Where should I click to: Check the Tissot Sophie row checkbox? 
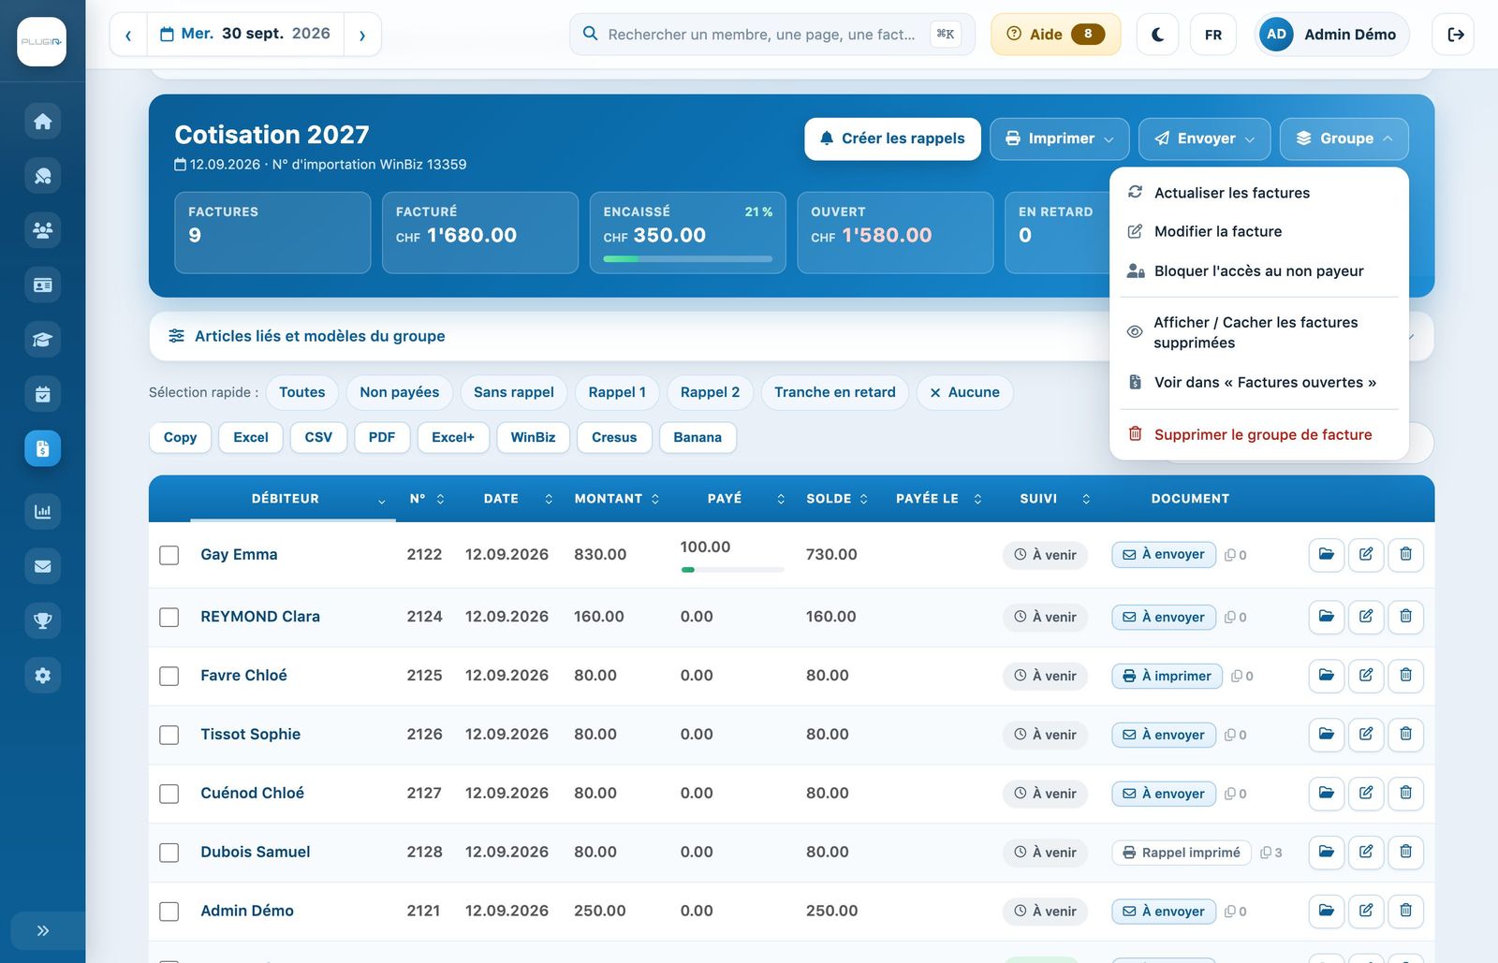pos(169,736)
